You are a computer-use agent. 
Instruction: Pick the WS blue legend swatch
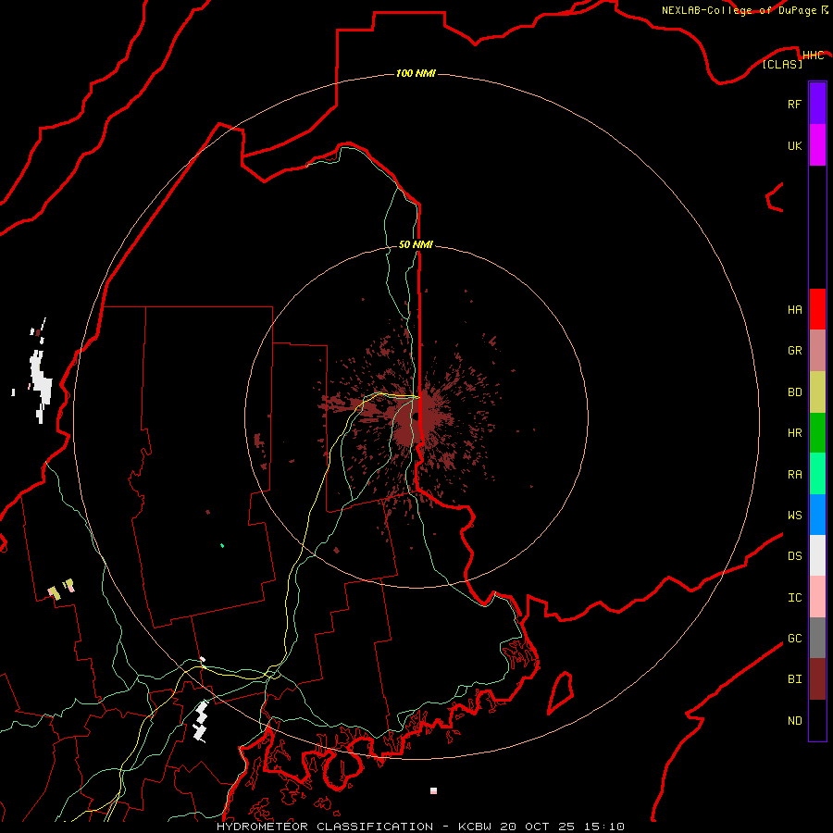click(x=817, y=515)
